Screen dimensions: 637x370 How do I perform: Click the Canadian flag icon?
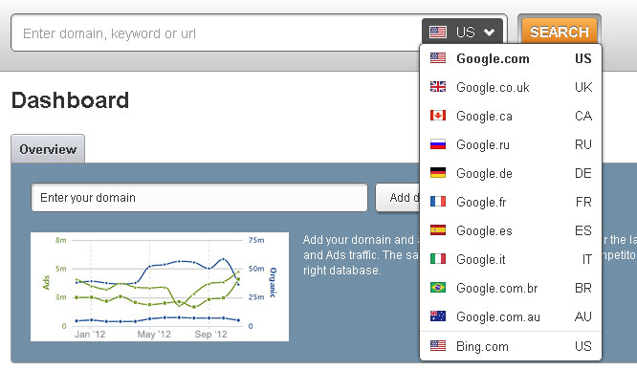click(x=438, y=116)
